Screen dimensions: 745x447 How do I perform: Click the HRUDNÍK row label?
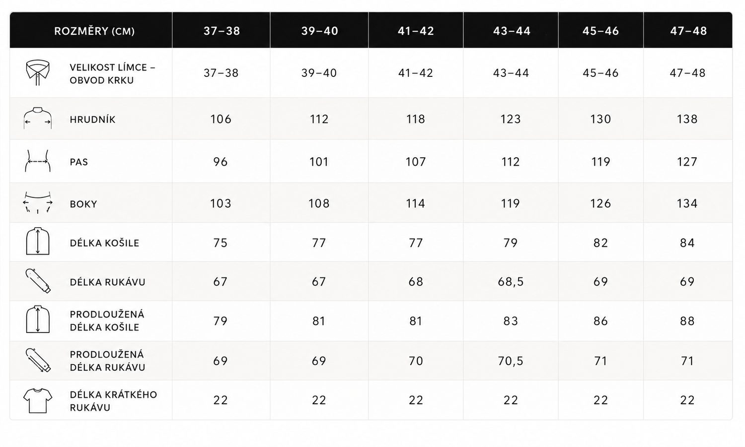[92, 120]
